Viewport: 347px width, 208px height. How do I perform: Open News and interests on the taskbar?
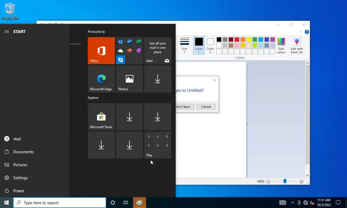point(283,203)
